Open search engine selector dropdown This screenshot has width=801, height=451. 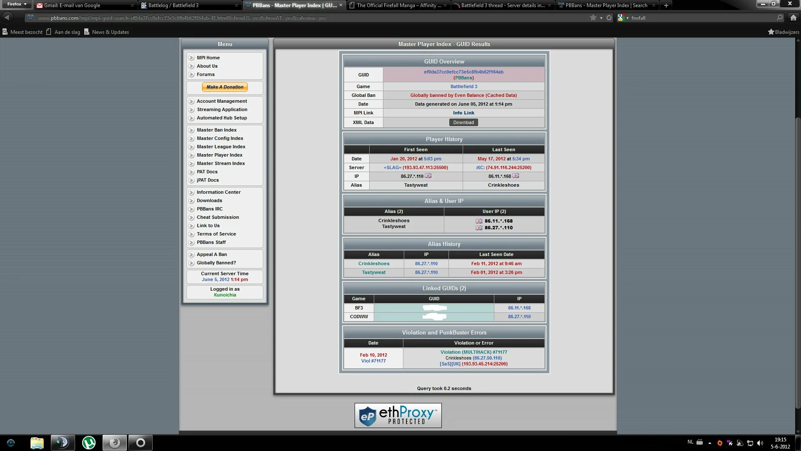[623, 18]
